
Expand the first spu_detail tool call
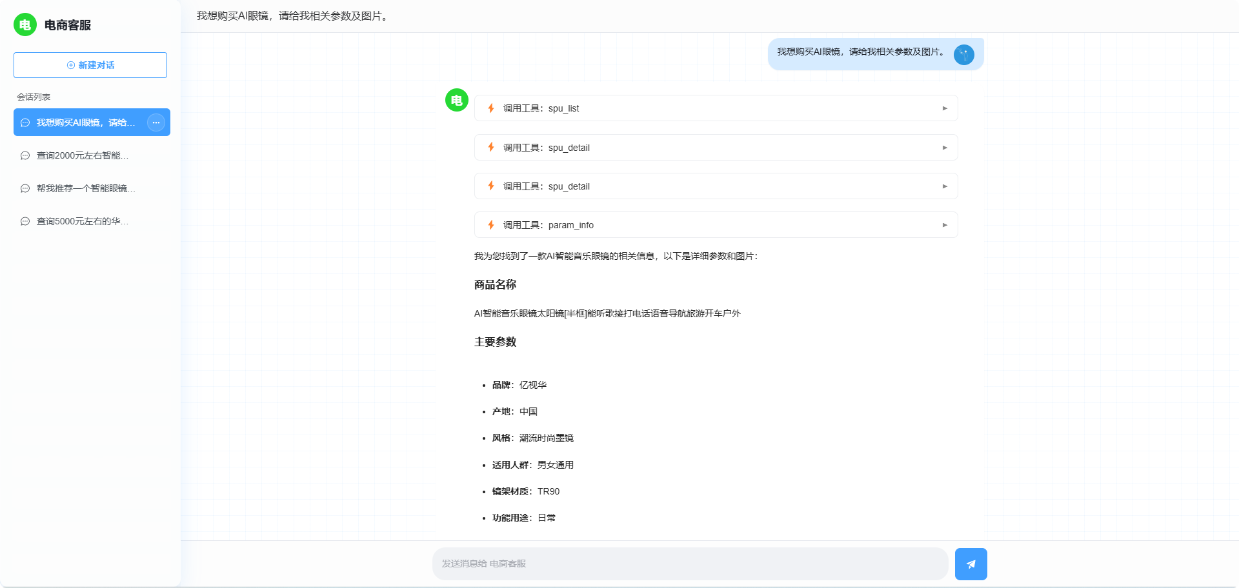click(944, 148)
